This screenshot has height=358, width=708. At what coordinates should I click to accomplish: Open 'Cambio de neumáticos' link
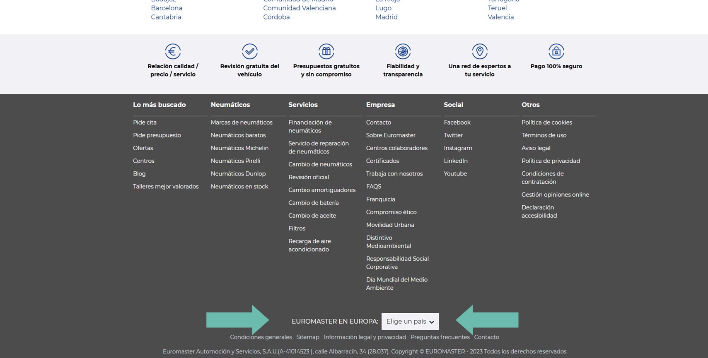click(x=320, y=164)
